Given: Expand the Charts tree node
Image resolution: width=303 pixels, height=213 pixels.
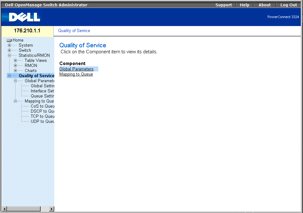Looking at the screenshot, I should click(x=15, y=70).
